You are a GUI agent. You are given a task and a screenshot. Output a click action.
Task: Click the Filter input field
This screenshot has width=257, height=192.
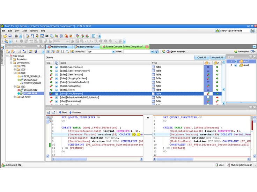tap(137, 52)
